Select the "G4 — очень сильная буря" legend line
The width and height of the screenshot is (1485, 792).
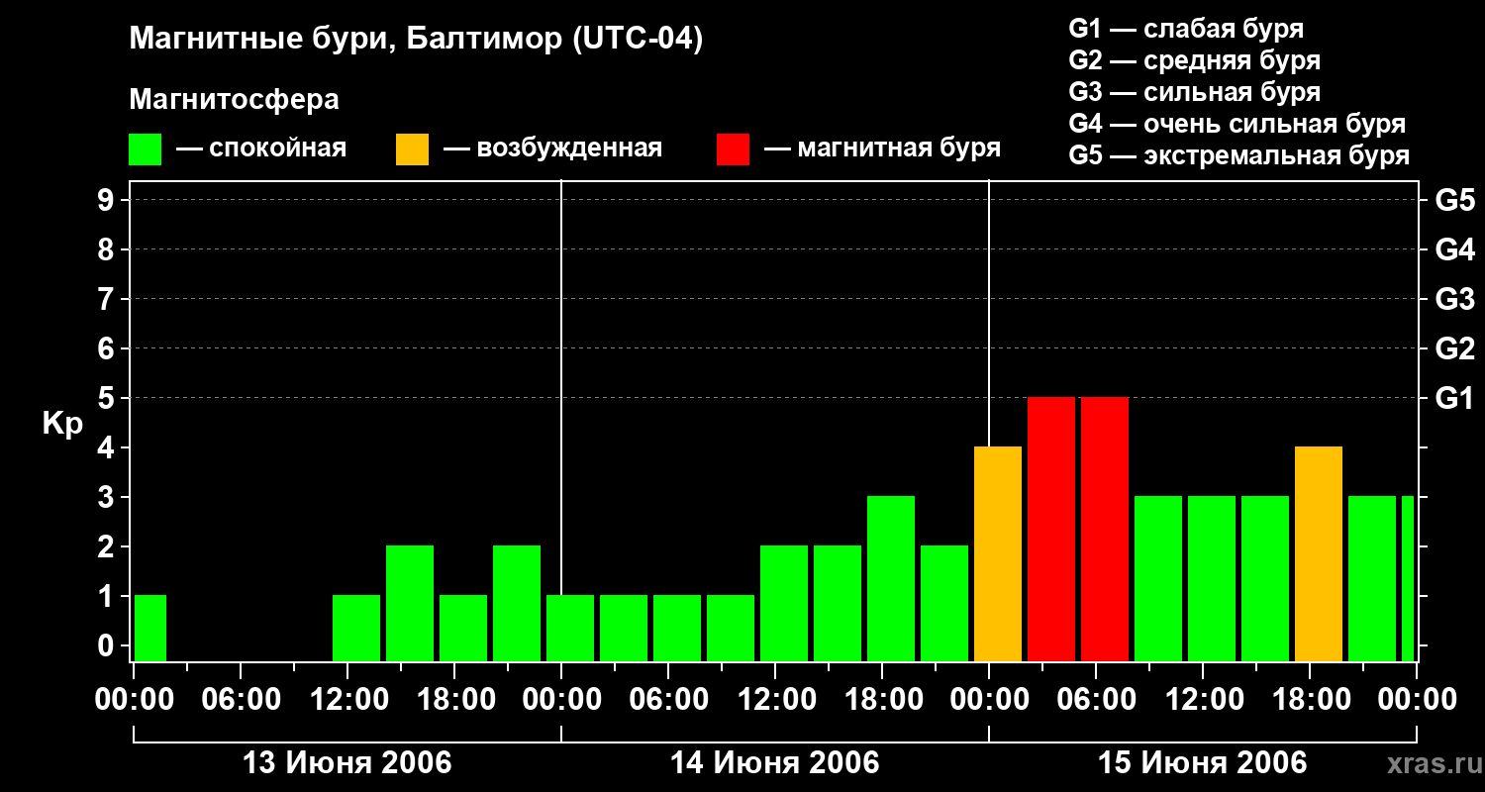coord(1237,124)
